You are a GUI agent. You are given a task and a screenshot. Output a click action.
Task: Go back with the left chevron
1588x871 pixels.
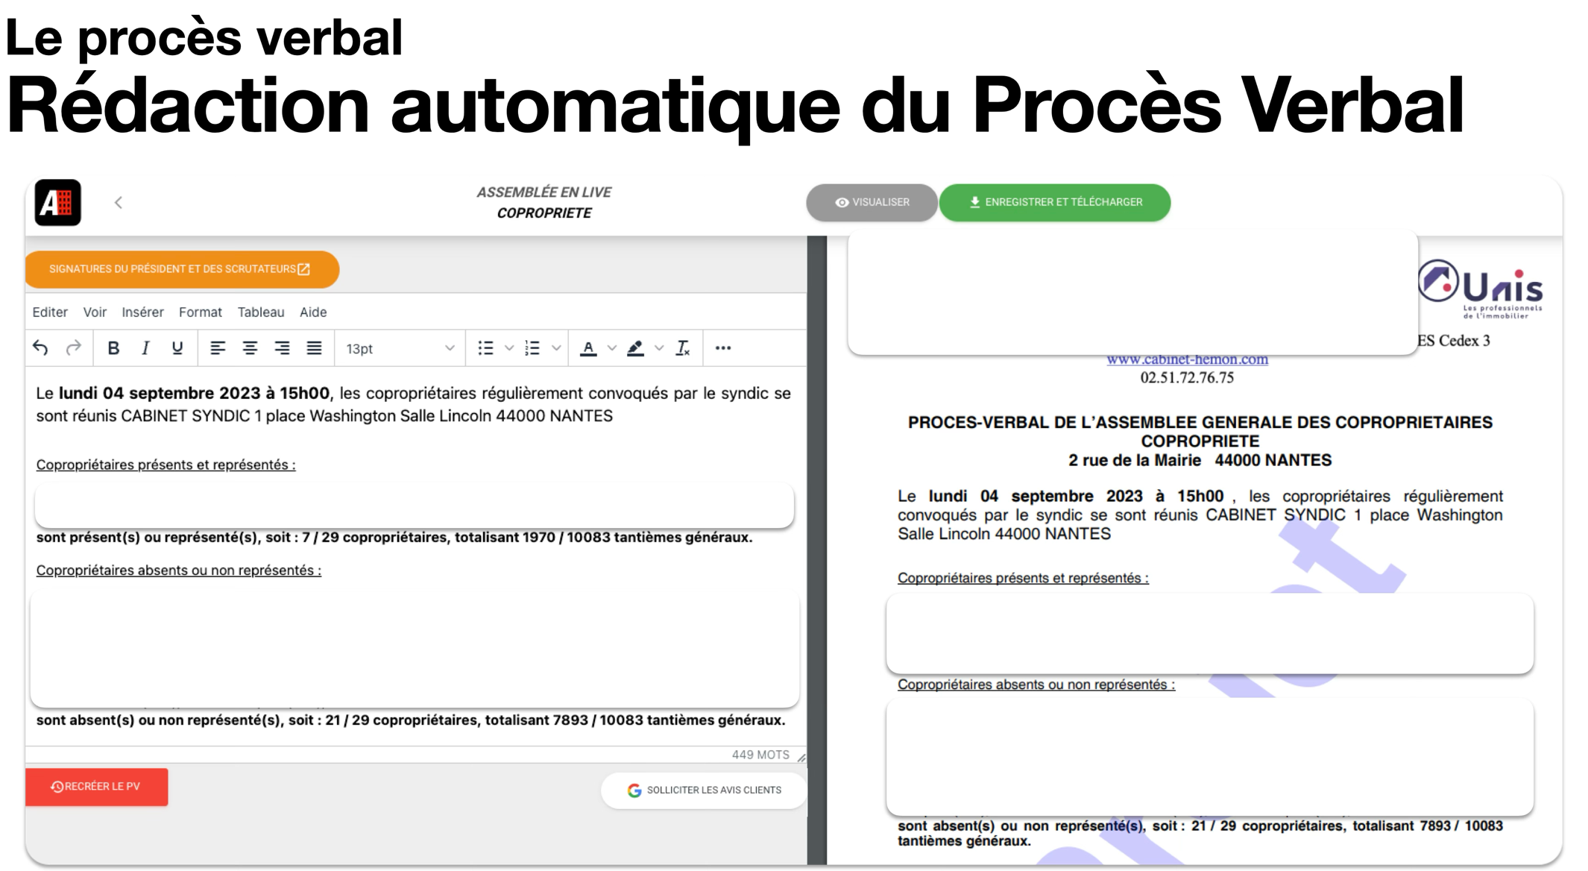point(119,203)
